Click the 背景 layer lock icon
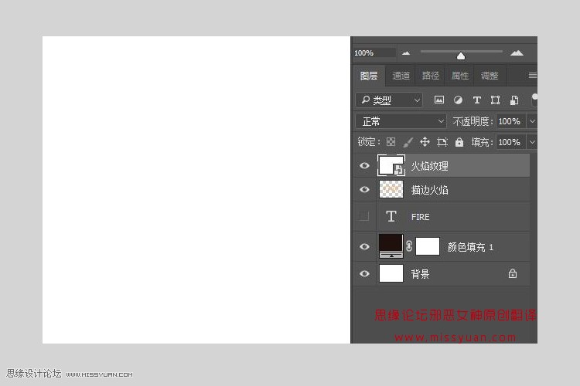This screenshot has width=580, height=386. (512, 273)
